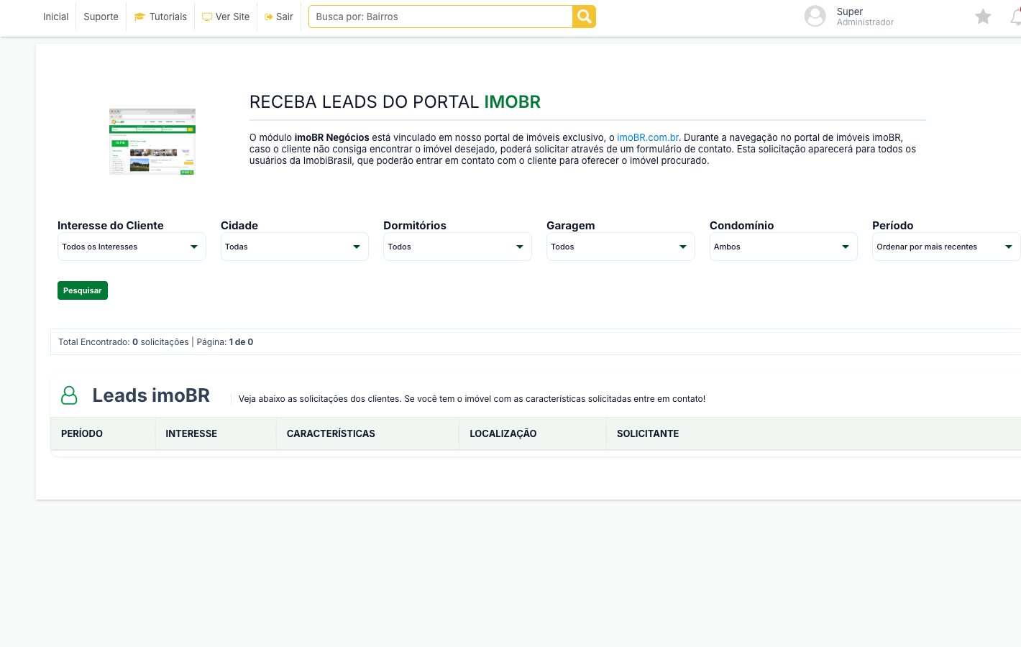Open the Tutoriais menu item
The image size is (1021, 647).
pyautogui.click(x=160, y=17)
